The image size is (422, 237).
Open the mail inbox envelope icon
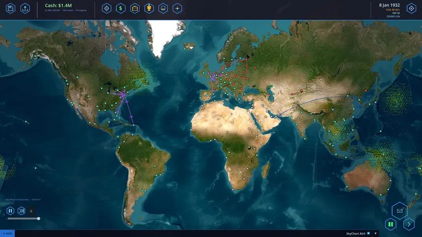click(x=399, y=211)
